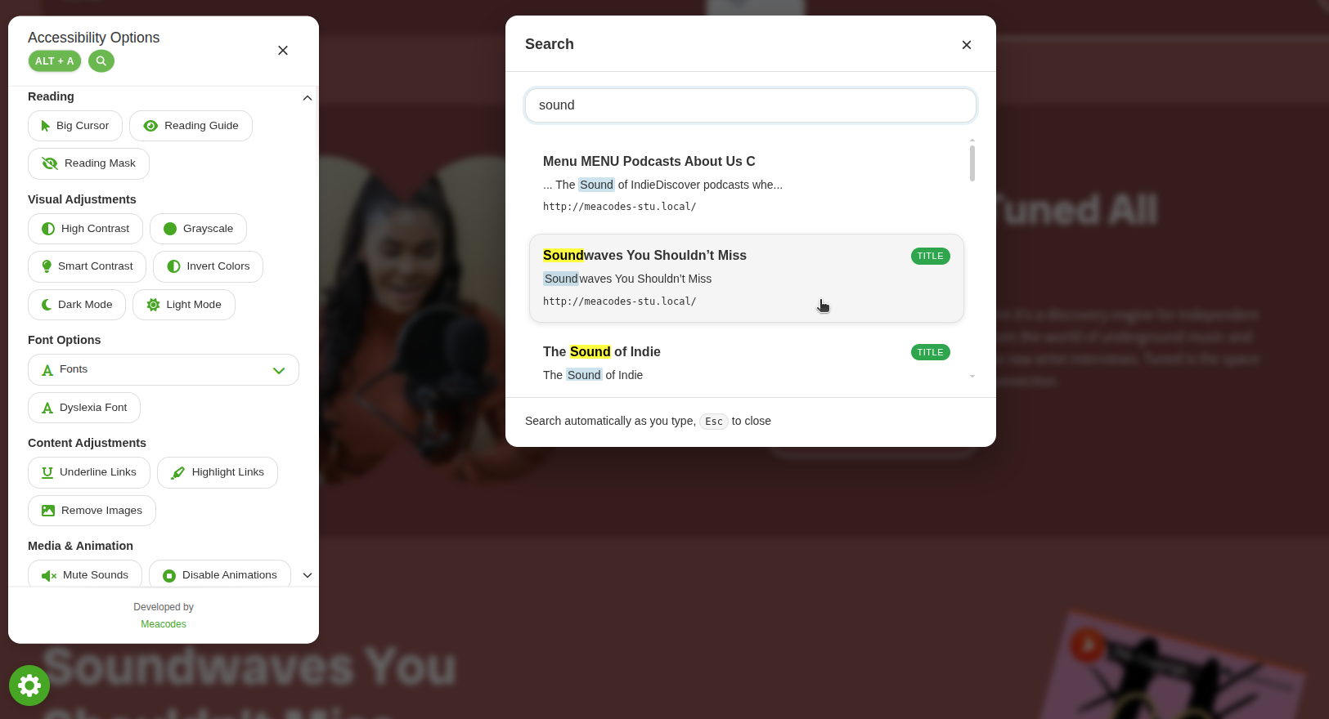Open the green gear accessibility widget button
Image resolution: width=1329 pixels, height=719 pixels.
click(29, 685)
